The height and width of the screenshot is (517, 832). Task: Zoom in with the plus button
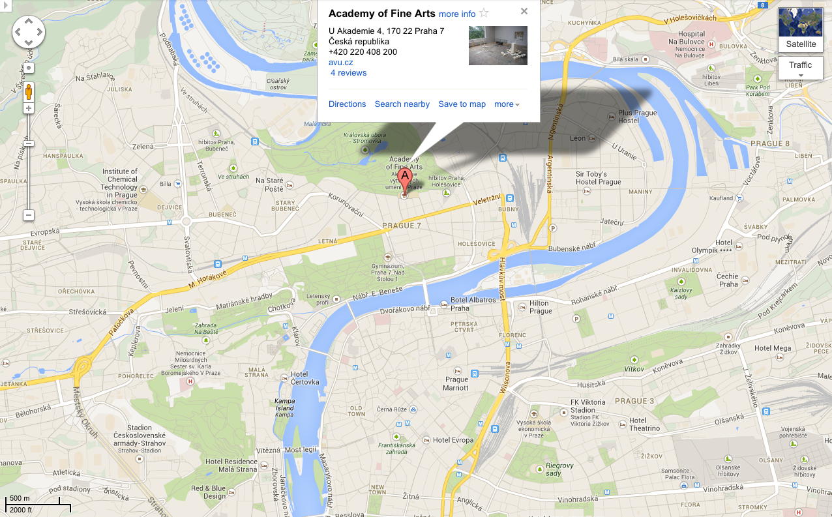pos(29,108)
